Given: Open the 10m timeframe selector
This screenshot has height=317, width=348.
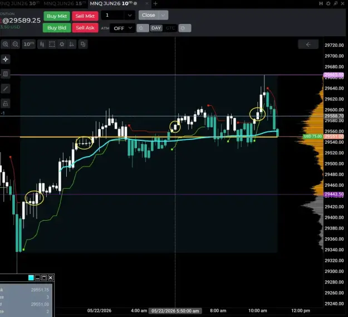Looking at the screenshot, I should [29, 44].
